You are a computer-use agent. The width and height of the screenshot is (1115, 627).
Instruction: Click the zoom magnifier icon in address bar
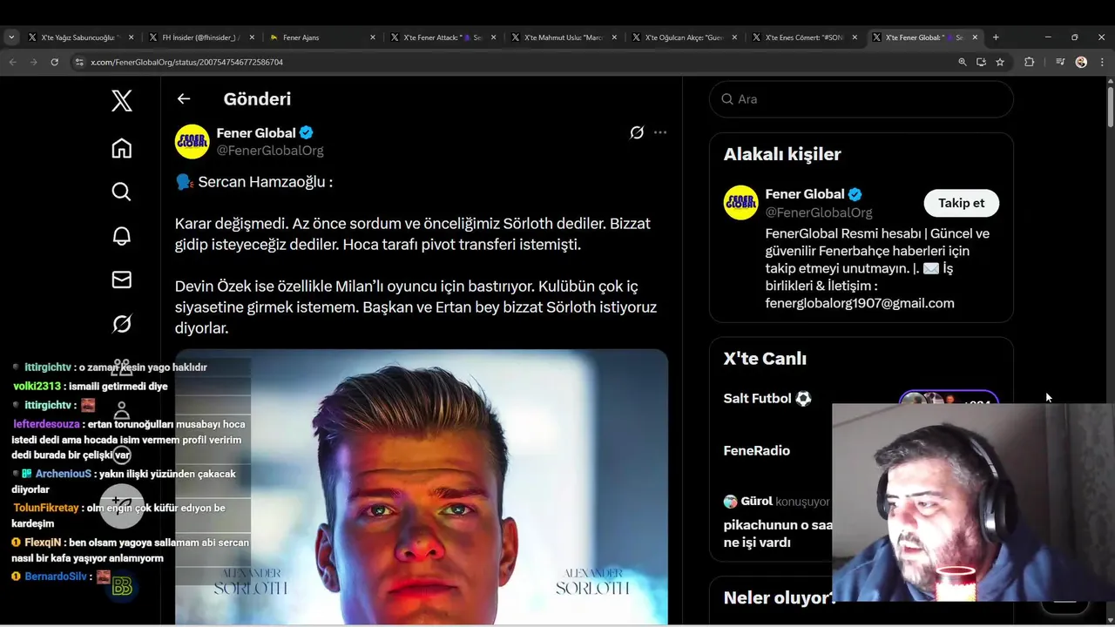coord(962,62)
